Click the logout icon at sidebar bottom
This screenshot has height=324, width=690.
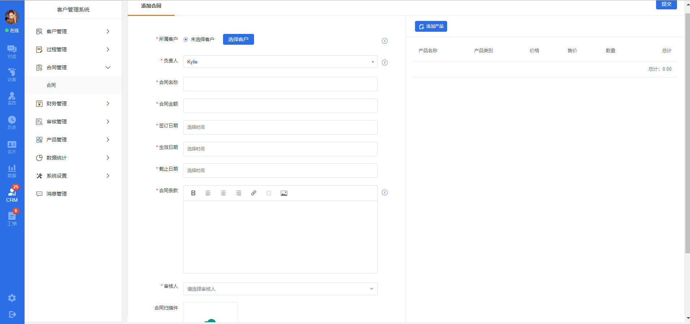[x=12, y=314]
